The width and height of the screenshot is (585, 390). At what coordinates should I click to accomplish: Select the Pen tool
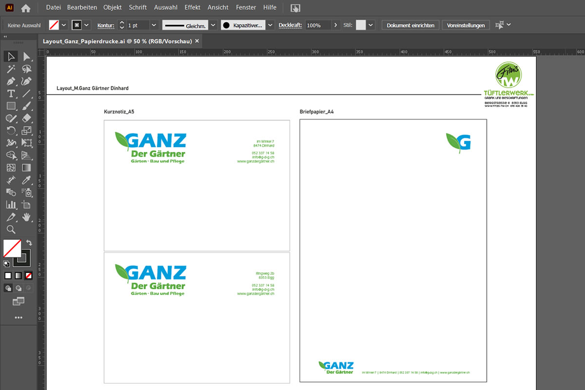pos(11,81)
